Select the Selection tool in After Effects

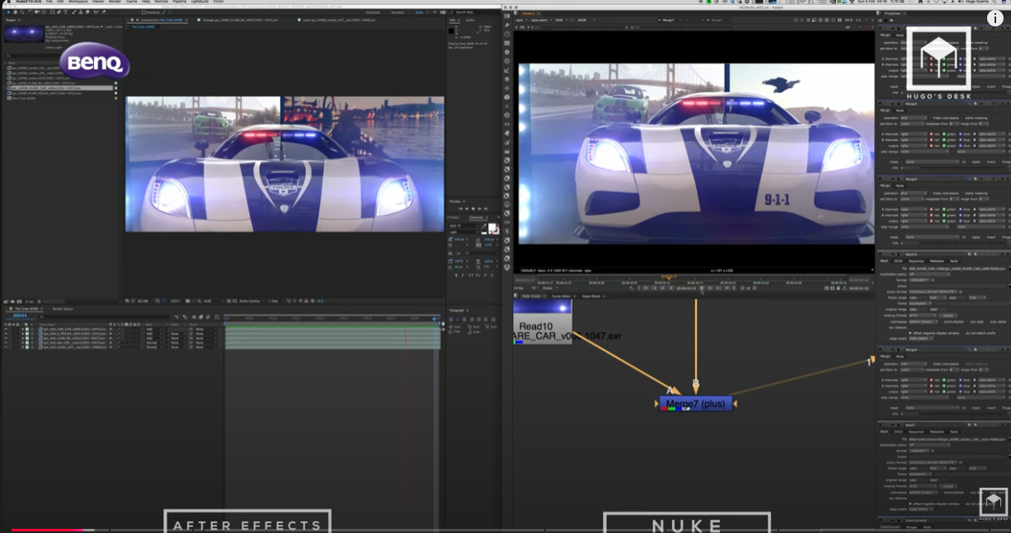click(9, 12)
